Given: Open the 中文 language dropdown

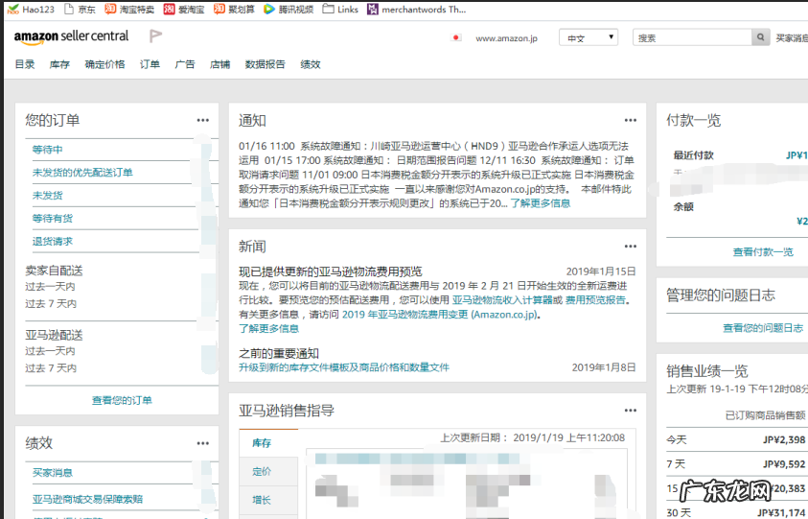Looking at the screenshot, I should click(x=589, y=37).
